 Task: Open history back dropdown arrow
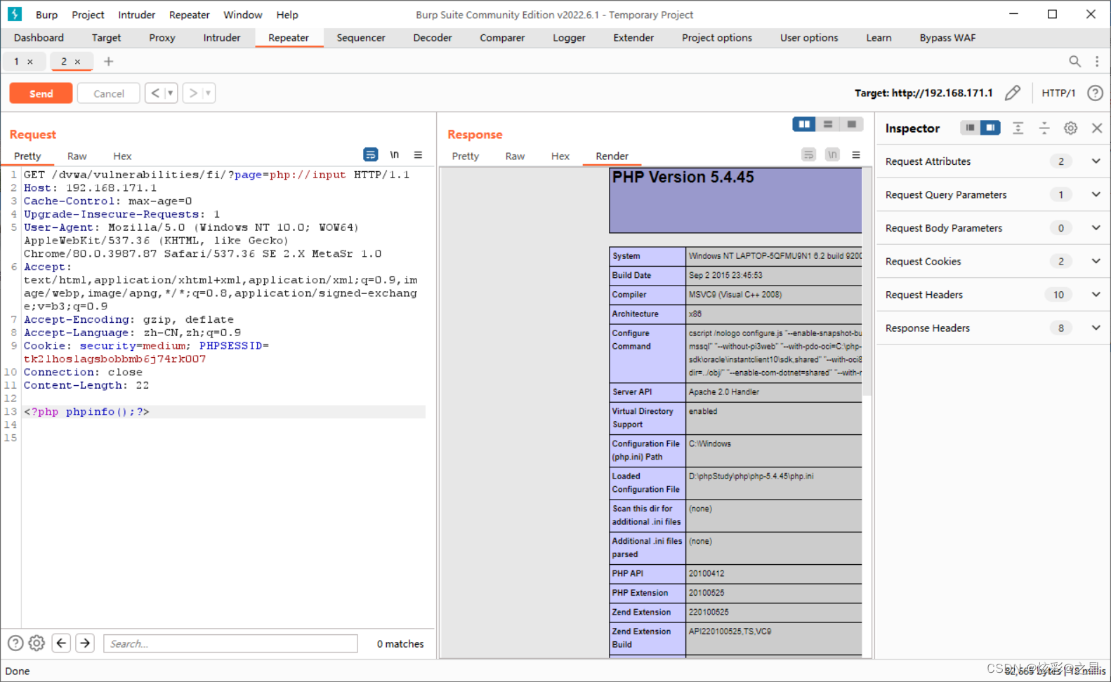[x=171, y=93]
